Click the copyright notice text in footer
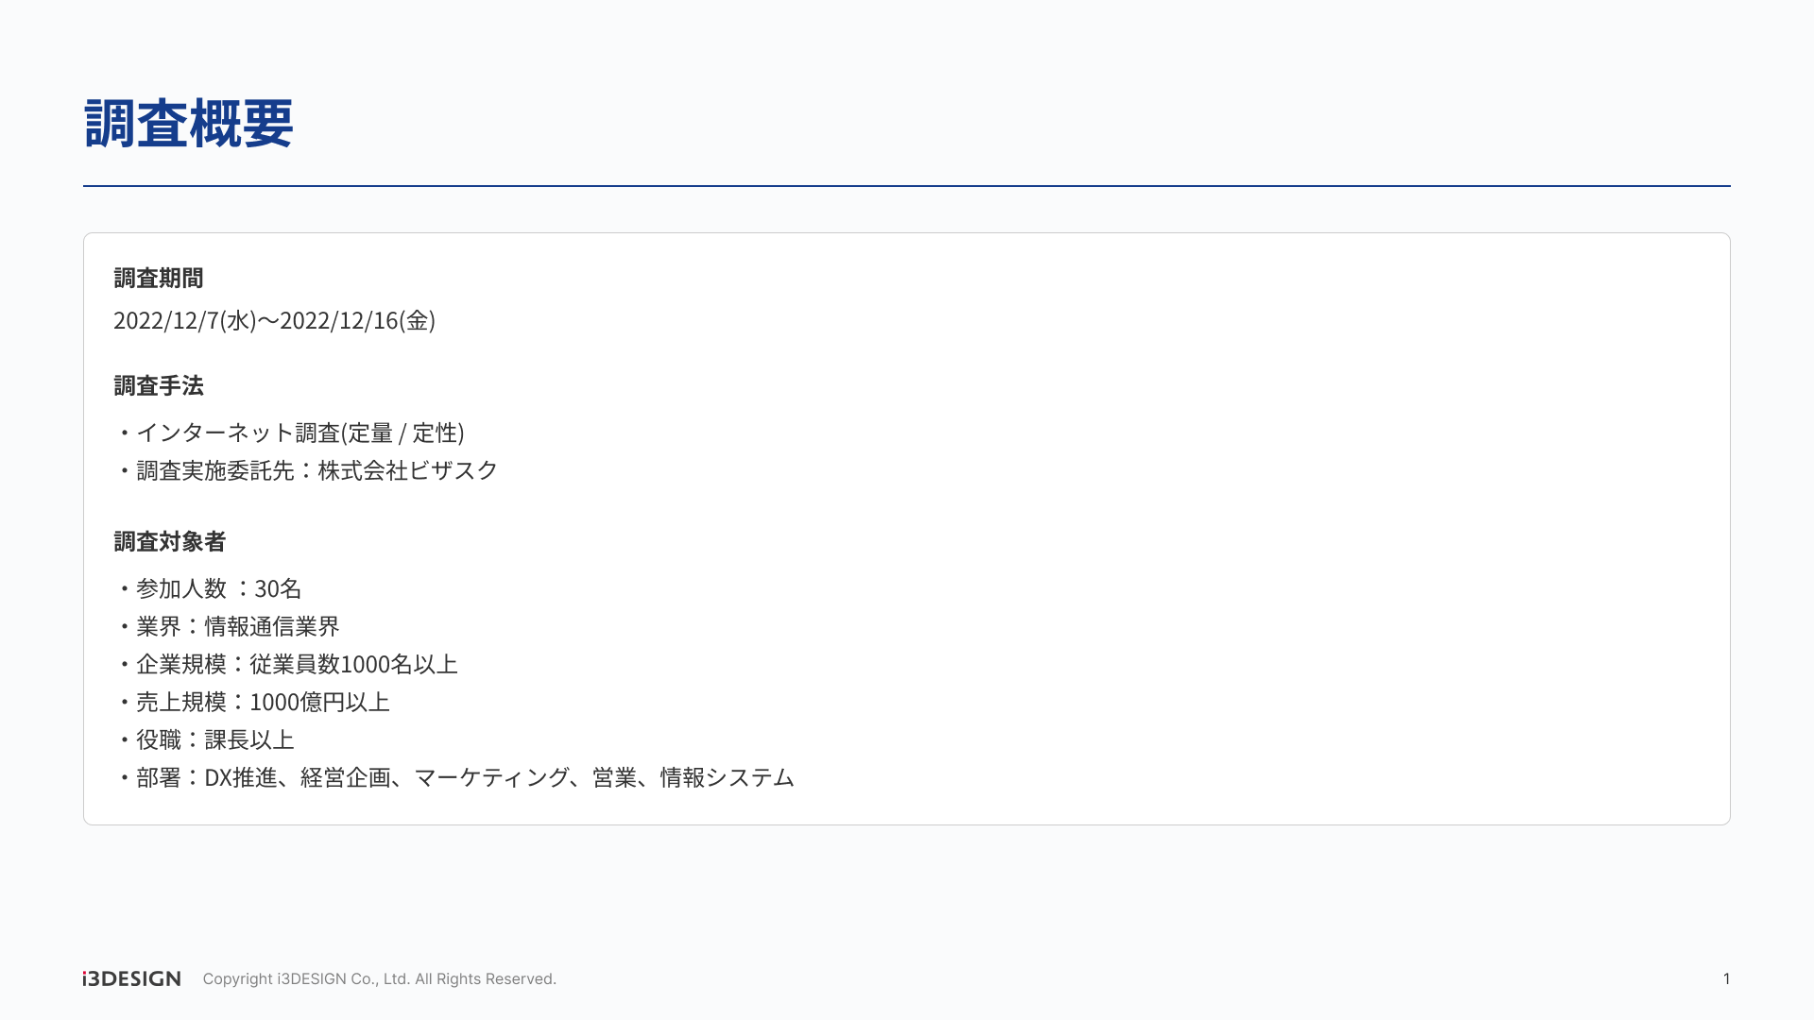The image size is (1814, 1020). coord(379,979)
